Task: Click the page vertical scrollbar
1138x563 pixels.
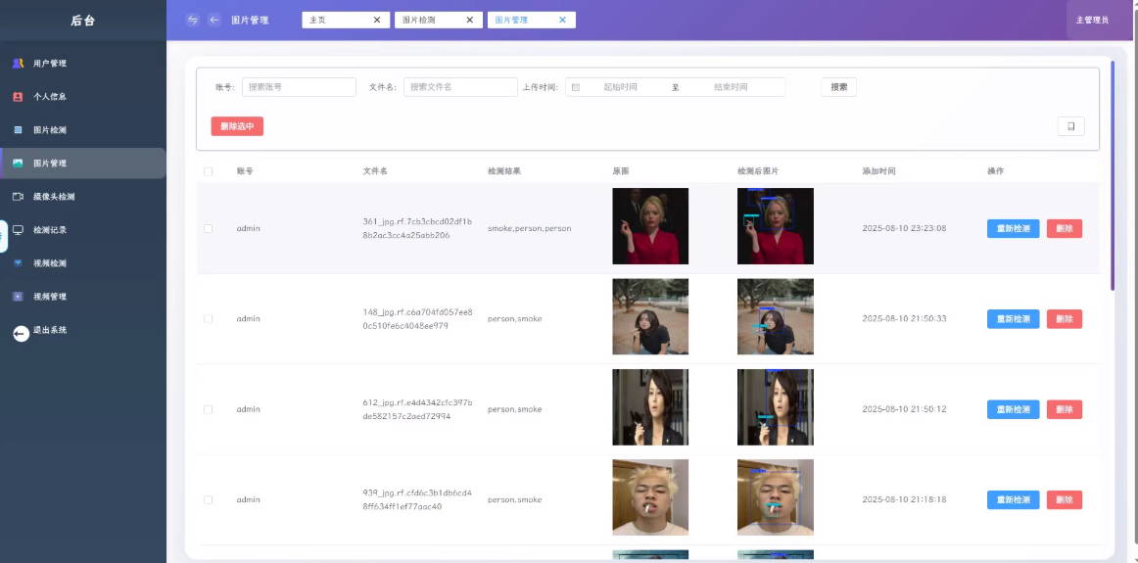Action: point(1113,175)
